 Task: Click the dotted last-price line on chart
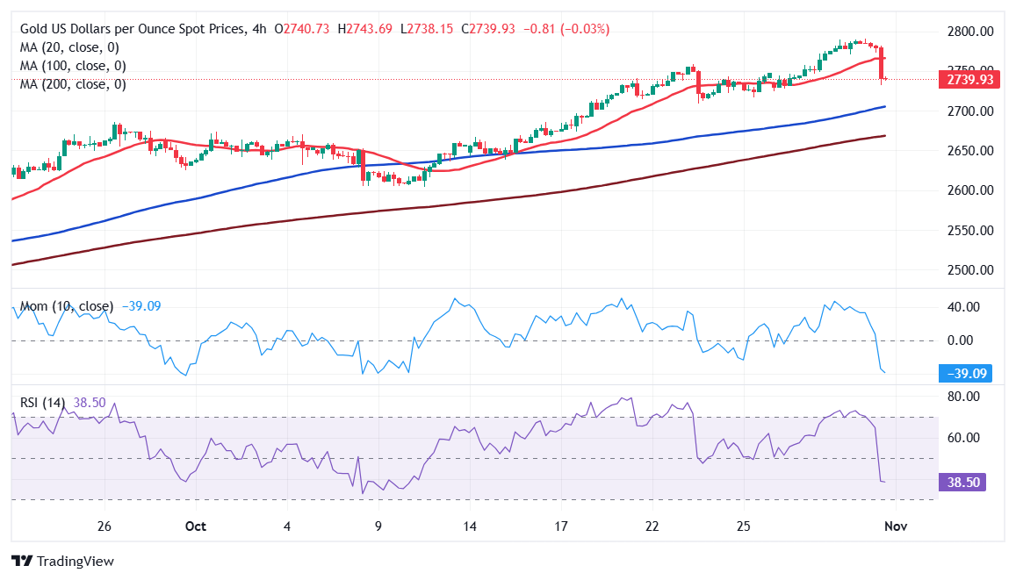click(x=527, y=79)
